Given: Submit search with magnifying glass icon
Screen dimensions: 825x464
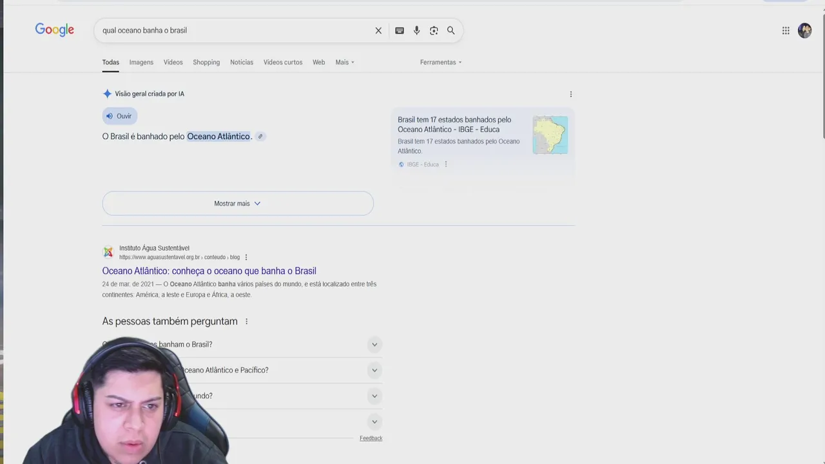Looking at the screenshot, I should (x=451, y=30).
